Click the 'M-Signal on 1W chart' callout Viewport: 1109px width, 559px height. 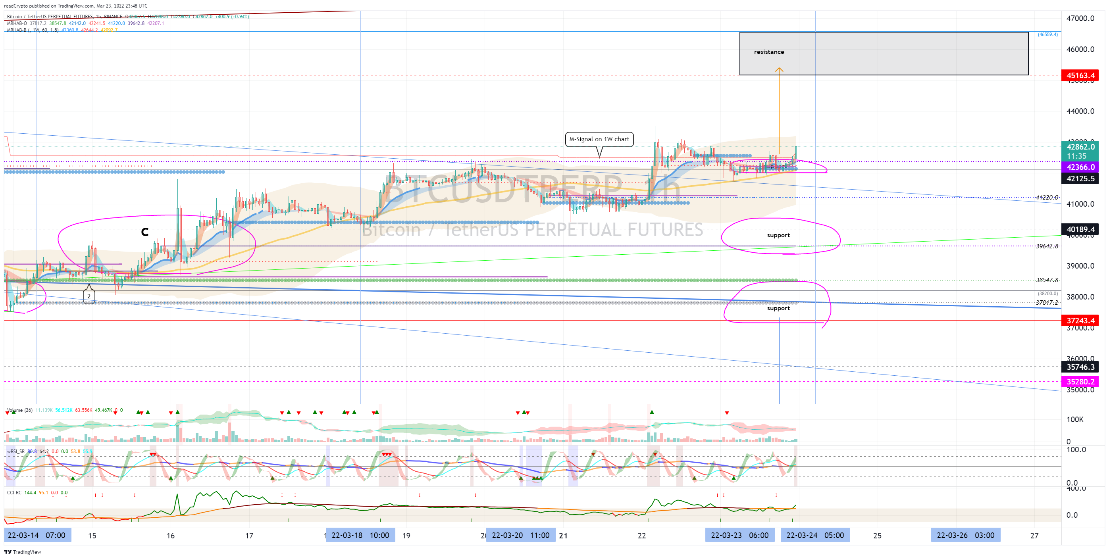(x=599, y=139)
